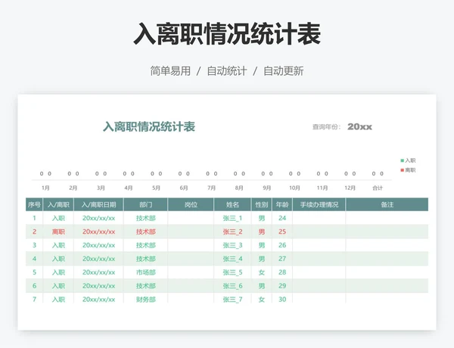The height and width of the screenshot is (348, 454).
Task: Select the age cell 28
Action: [x=282, y=272]
